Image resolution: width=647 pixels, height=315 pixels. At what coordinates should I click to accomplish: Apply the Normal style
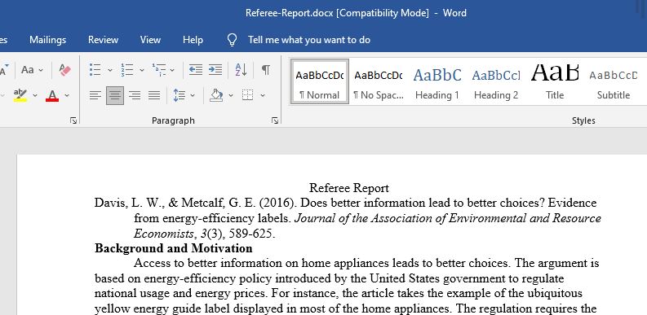pyautogui.click(x=320, y=81)
